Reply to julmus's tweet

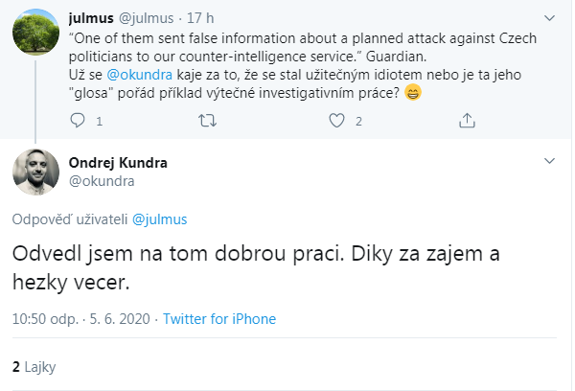coord(80,121)
